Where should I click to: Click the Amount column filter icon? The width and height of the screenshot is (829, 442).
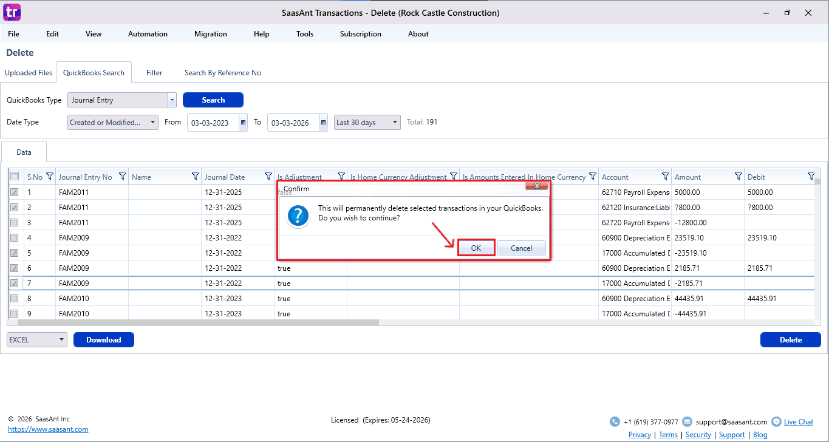739,177
